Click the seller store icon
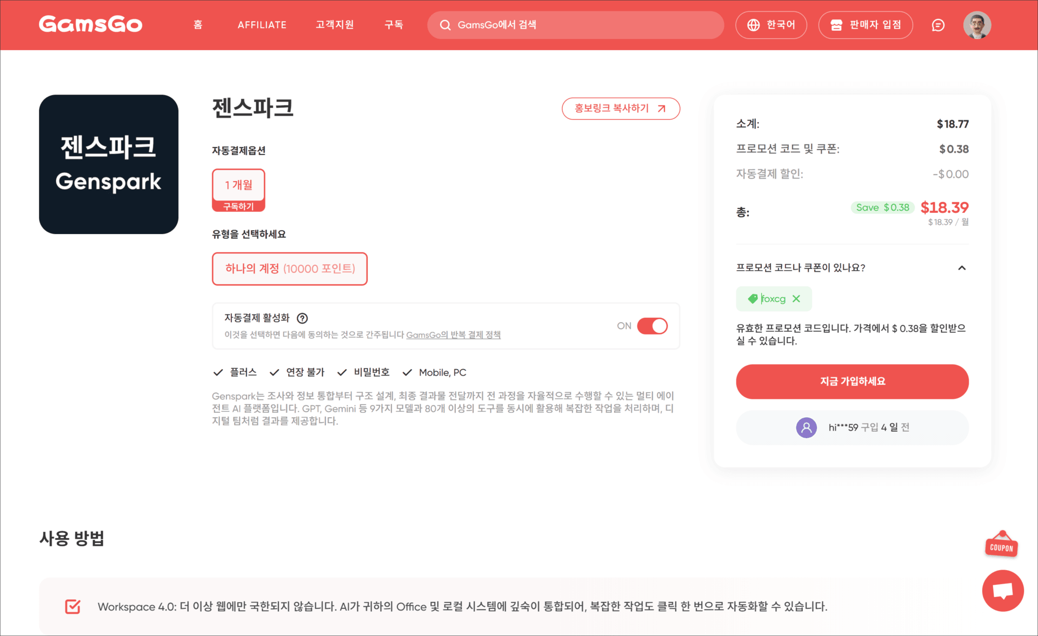The image size is (1038, 636). [x=836, y=25]
